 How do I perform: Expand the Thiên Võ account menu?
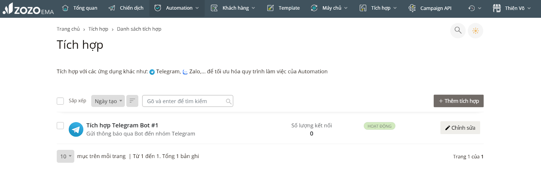coord(512,8)
